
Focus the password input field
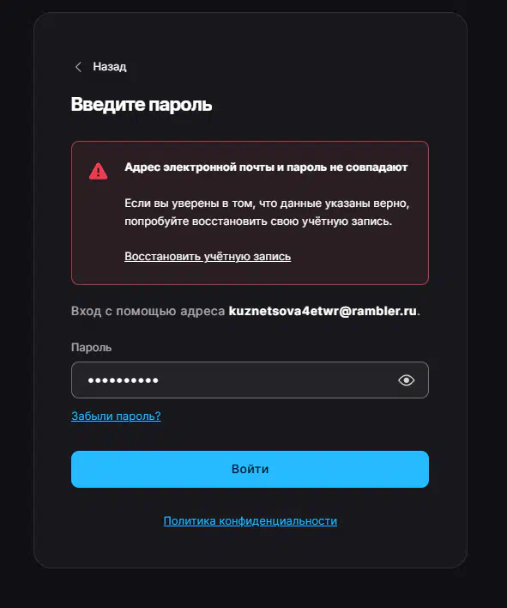[250, 380]
